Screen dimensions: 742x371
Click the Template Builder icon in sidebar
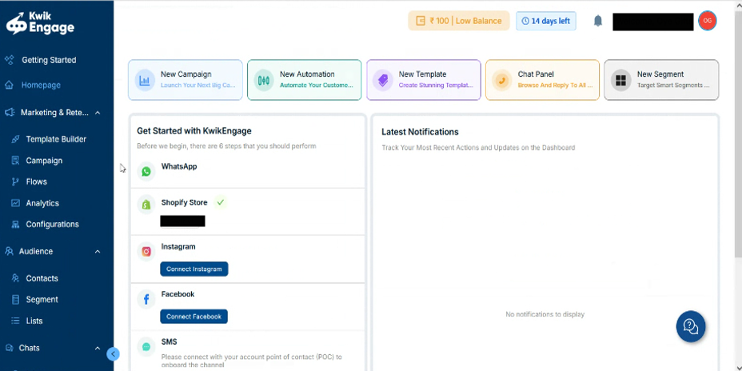coord(16,139)
